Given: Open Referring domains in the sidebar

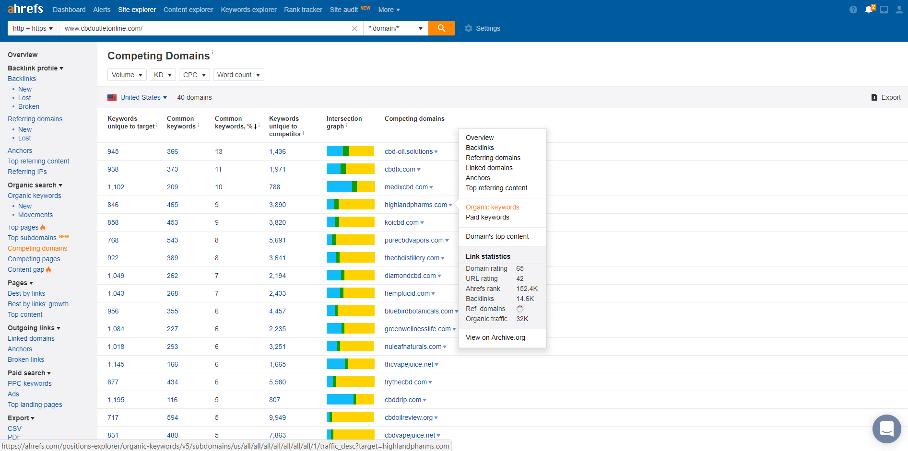Looking at the screenshot, I should point(35,119).
